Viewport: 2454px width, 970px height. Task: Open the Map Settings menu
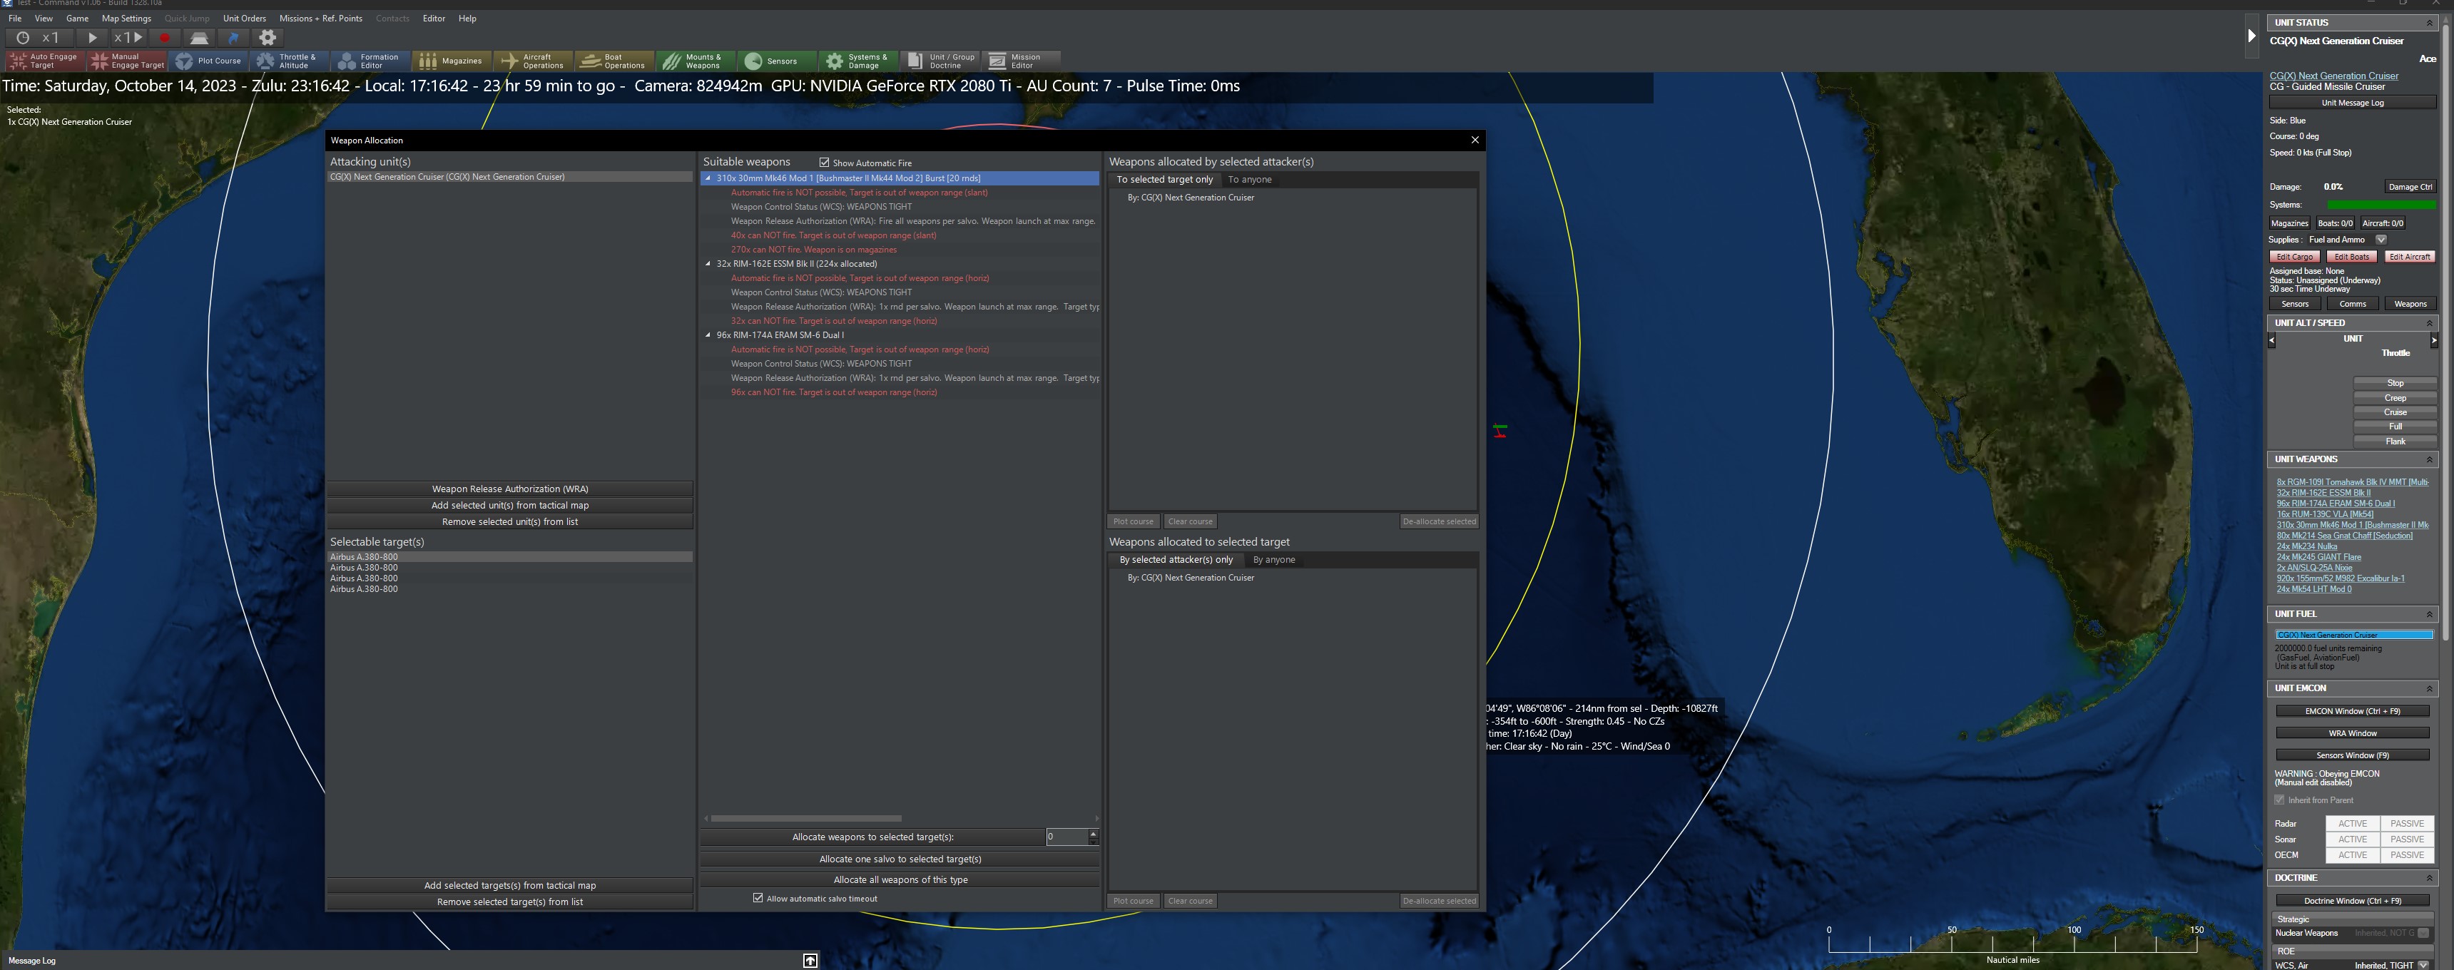tap(126, 18)
